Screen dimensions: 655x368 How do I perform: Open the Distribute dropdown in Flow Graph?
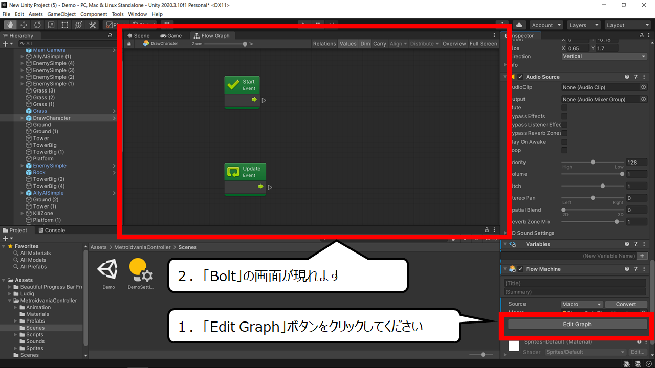424,44
